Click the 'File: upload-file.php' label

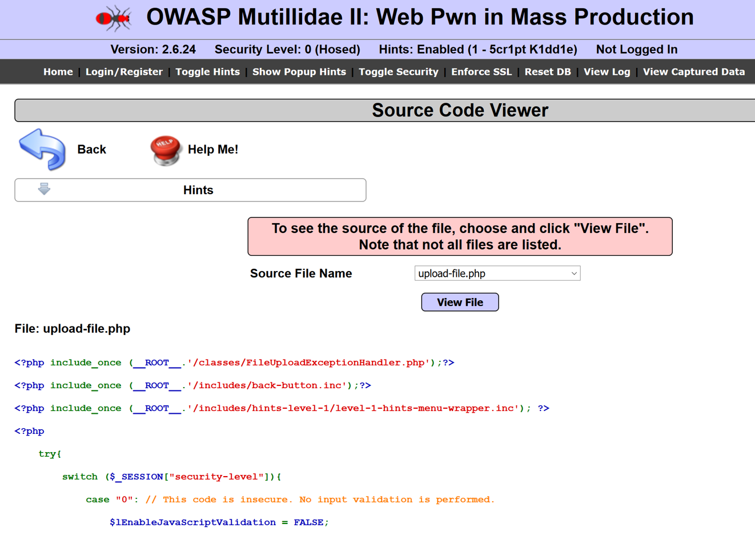[73, 329]
